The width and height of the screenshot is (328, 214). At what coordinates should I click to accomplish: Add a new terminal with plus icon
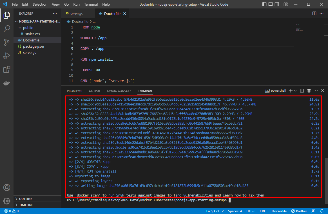290,91
